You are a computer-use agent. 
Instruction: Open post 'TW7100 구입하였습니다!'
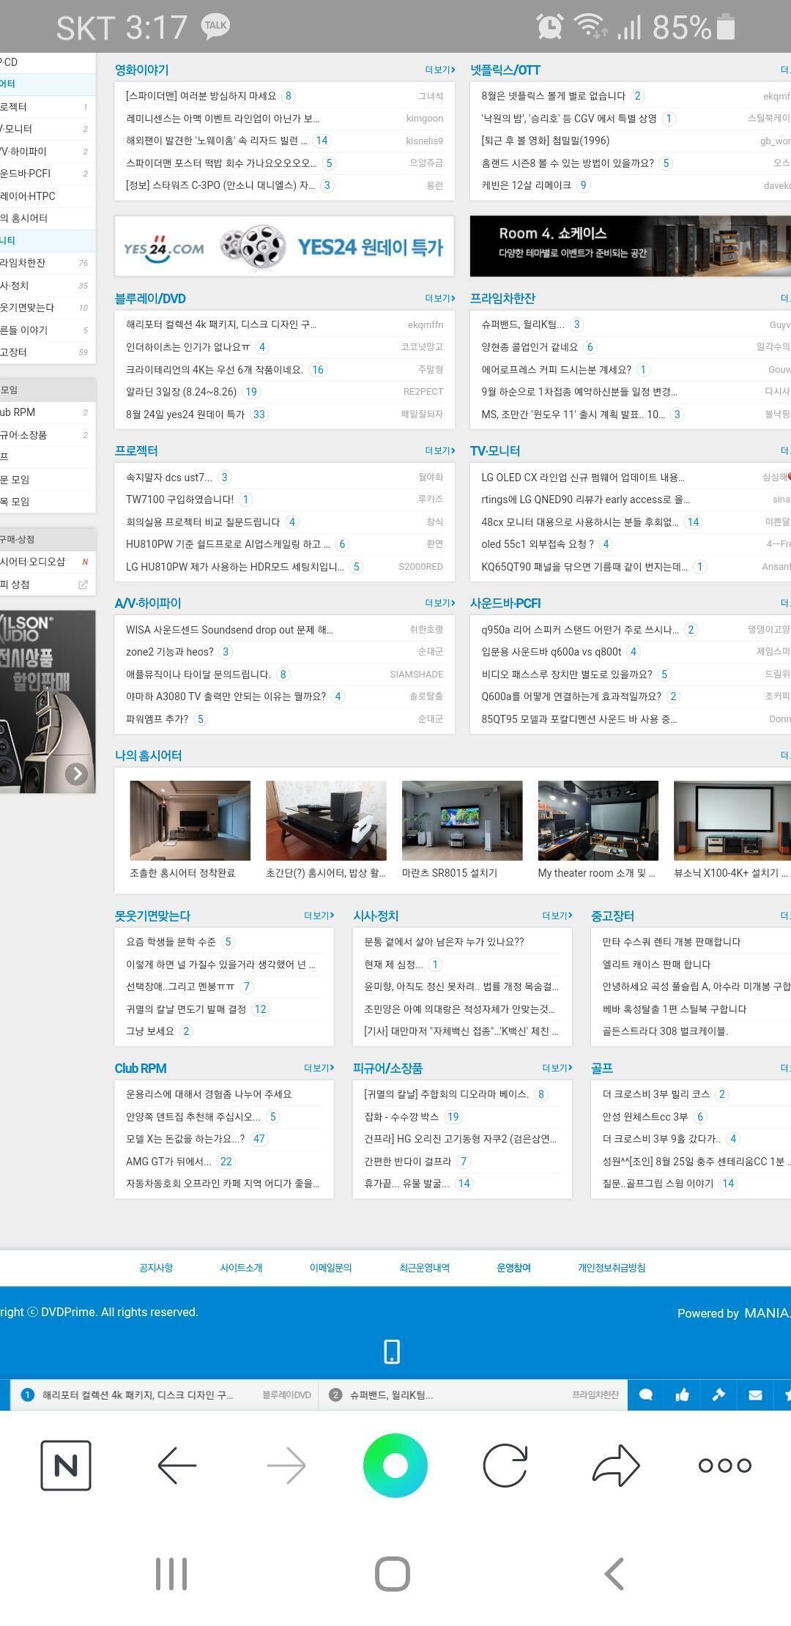click(x=180, y=500)
